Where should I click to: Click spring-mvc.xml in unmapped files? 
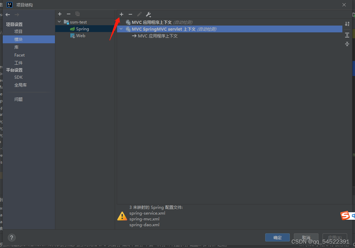[144, 219]
